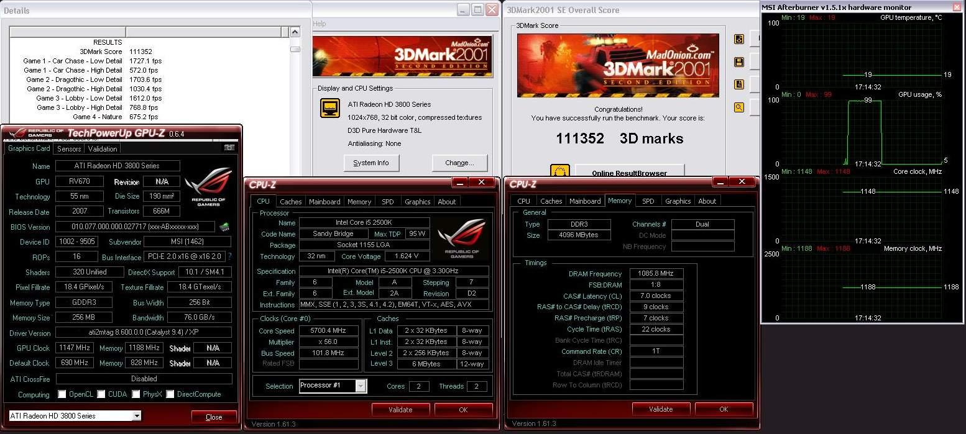Open the About tab in right CPU-Z window
Screen dimensions: 966x434
[707, 201]
